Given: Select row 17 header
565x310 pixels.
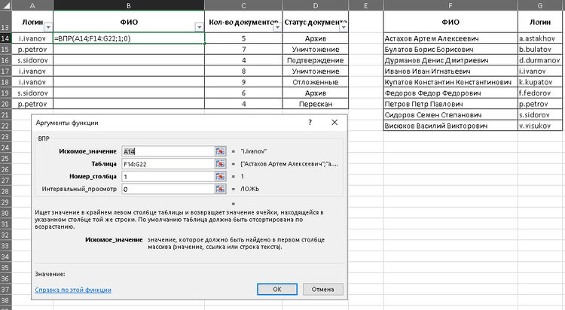Looking at the screenshot, I should [5, 71].
